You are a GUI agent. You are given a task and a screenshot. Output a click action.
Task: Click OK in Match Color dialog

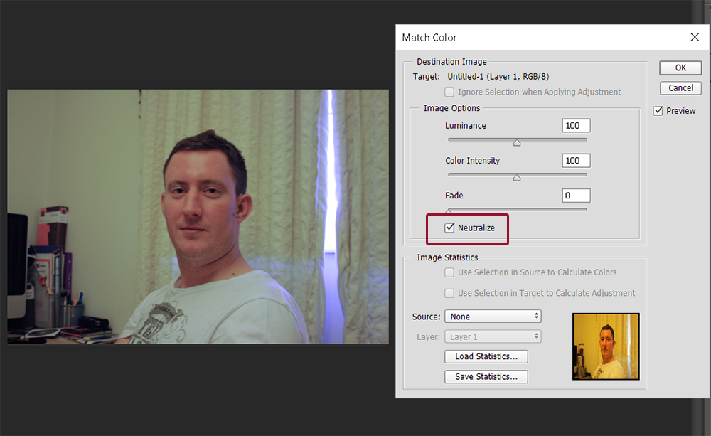coord(680,68)
